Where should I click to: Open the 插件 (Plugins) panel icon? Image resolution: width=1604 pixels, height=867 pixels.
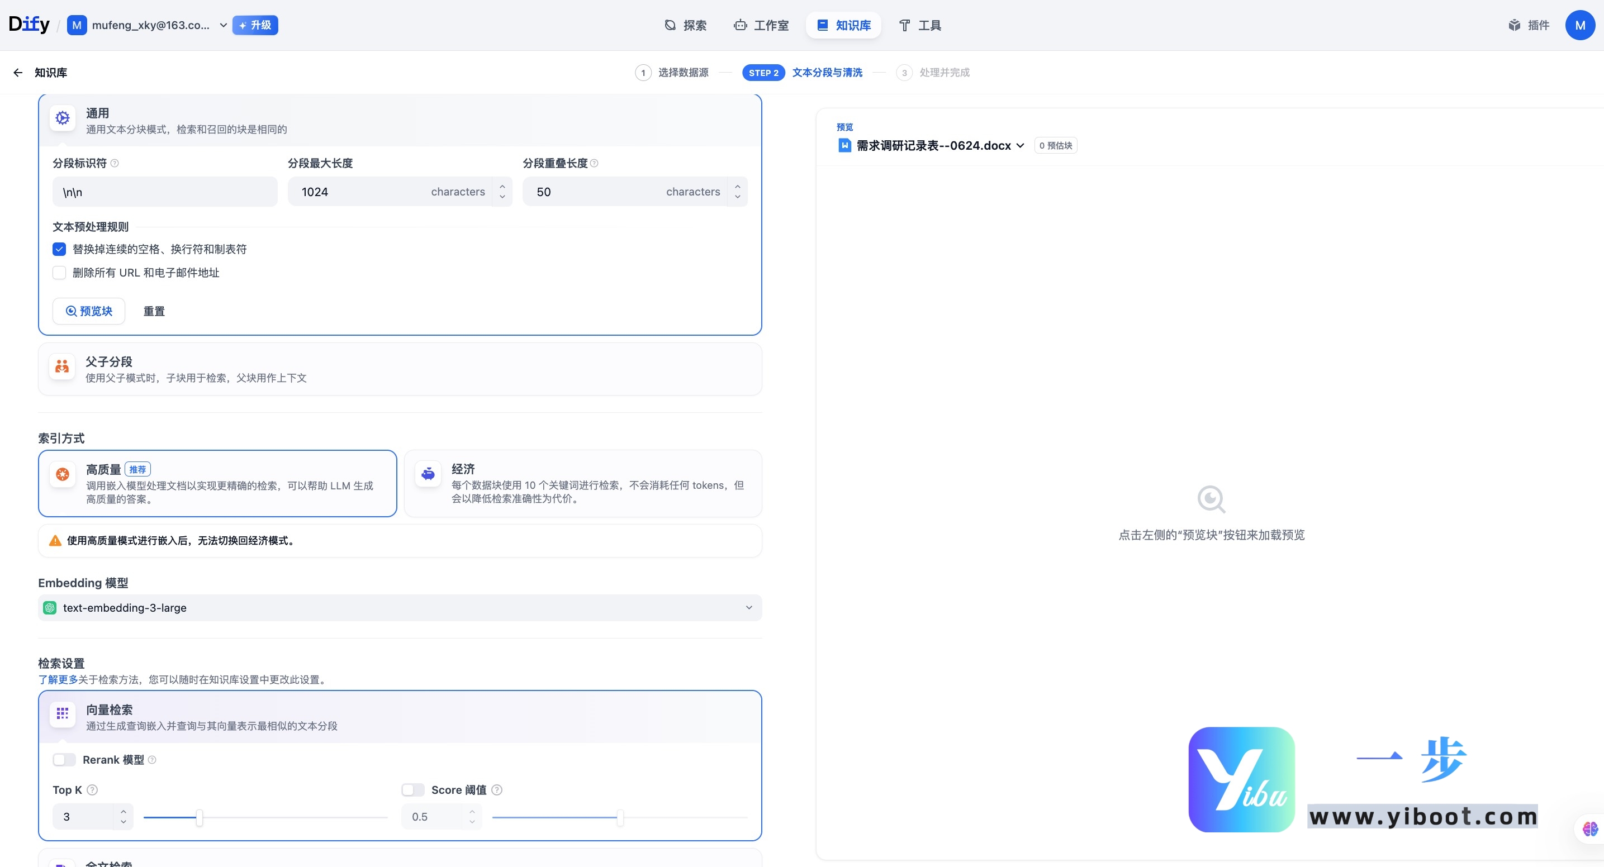click(x=1516, y=25)
